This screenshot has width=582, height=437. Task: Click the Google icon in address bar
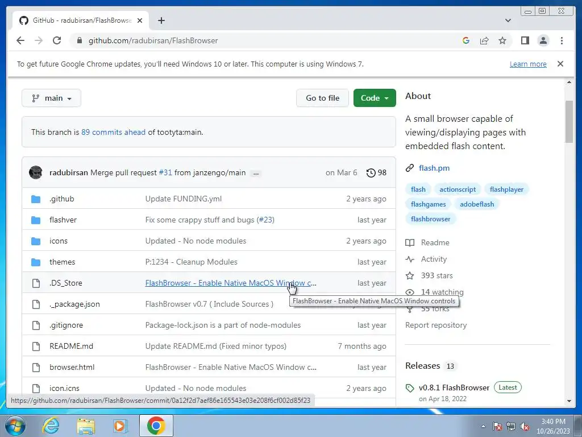pos(466,40)
